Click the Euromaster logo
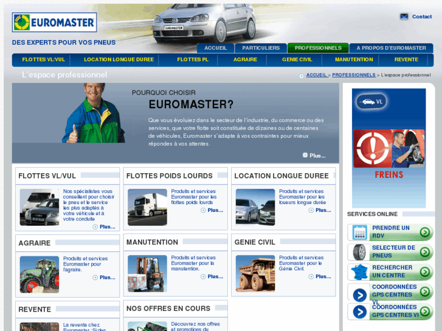The width and height of the screenshot is (442, 331). (54, 22)
